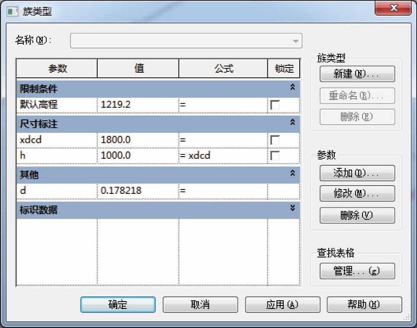
Task: Expand the 标识数据 group
Action: (x=292, y=208)
